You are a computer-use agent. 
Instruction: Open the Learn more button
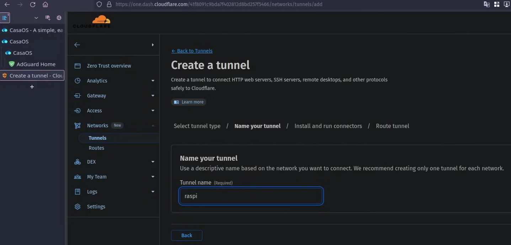coord(188,102)
